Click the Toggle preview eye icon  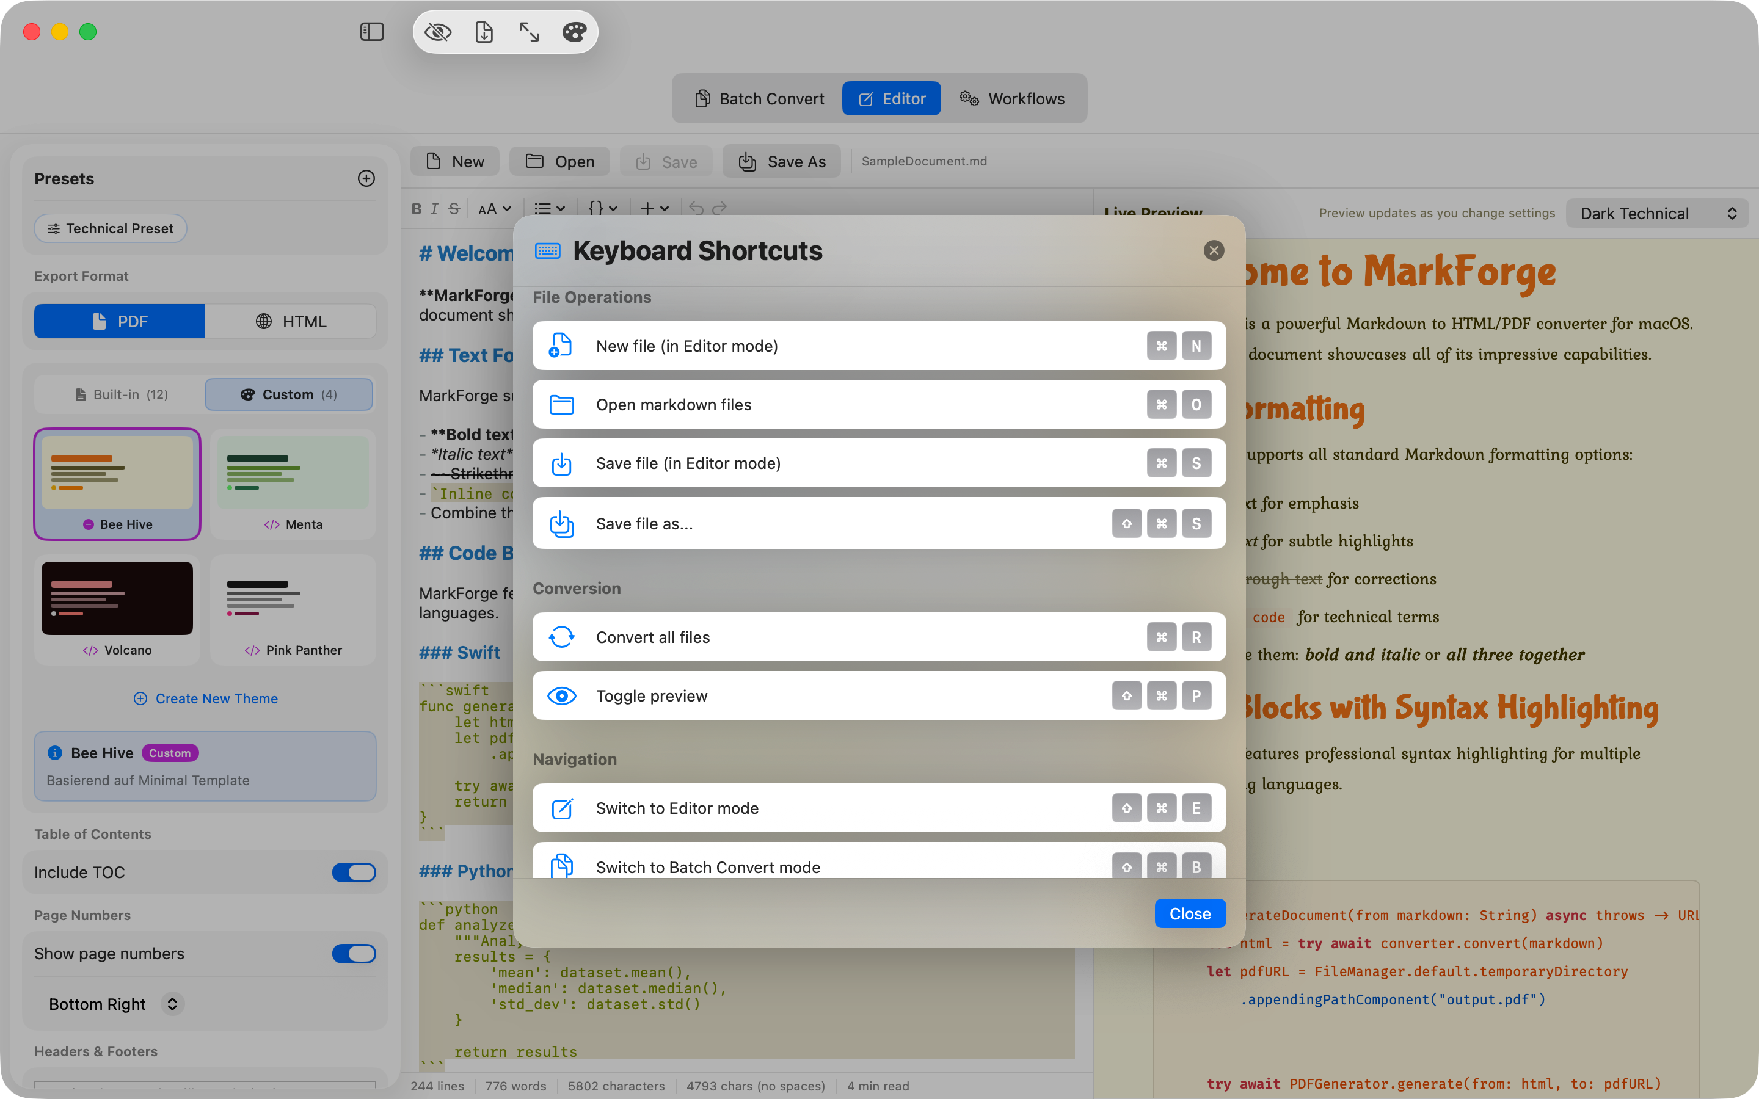pos(561,695)
